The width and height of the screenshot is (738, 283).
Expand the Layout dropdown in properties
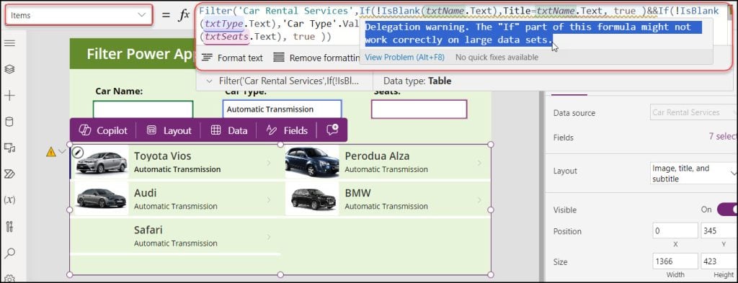point(691,173)
